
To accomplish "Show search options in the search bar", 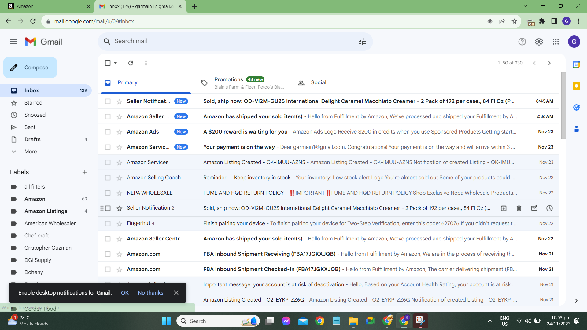I will [x=362, y=41].
